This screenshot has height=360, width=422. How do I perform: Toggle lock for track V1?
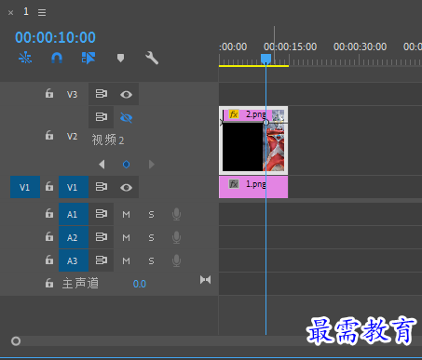pyautogui.click(x=49, y=186)
